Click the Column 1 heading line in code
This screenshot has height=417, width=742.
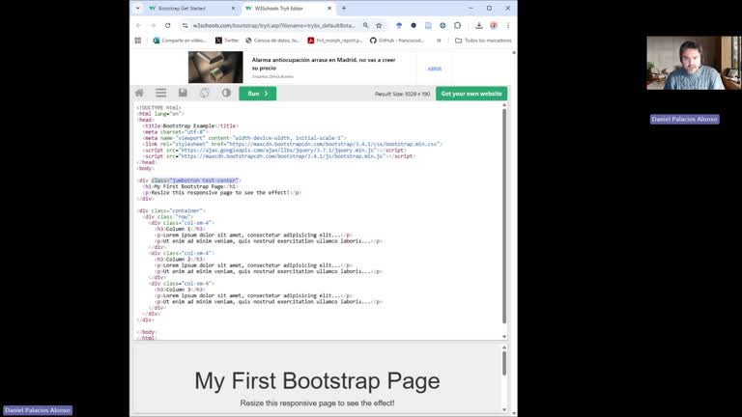coord(180,229)
